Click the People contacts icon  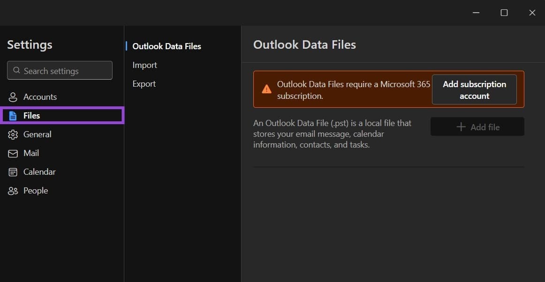tap(13, 191)
